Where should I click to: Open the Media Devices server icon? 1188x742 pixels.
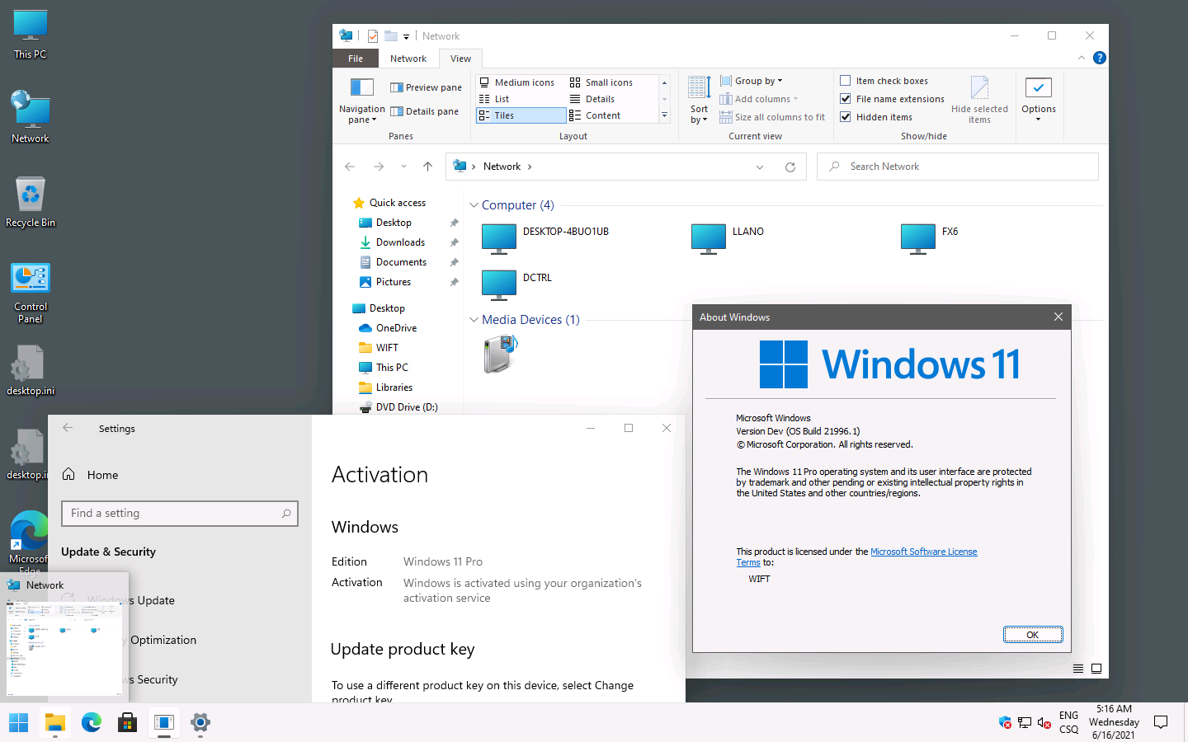tap(499, 355)
